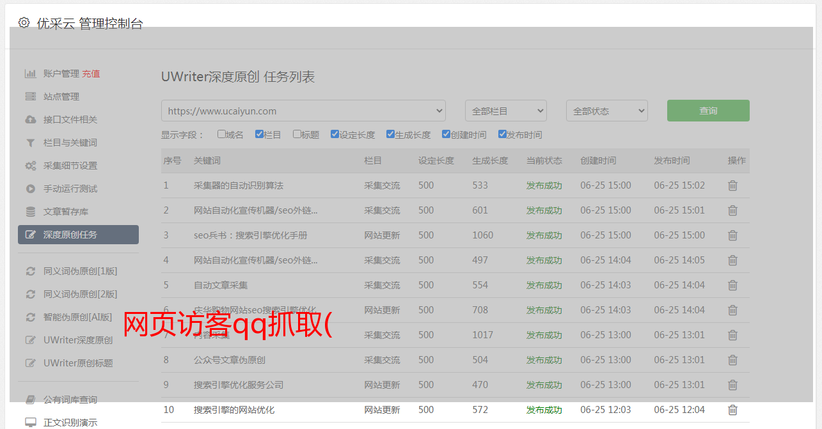Open 栏目与关键词 menu item
The height and width of the screenshot is (429, 822).
[x=70, y=143]
